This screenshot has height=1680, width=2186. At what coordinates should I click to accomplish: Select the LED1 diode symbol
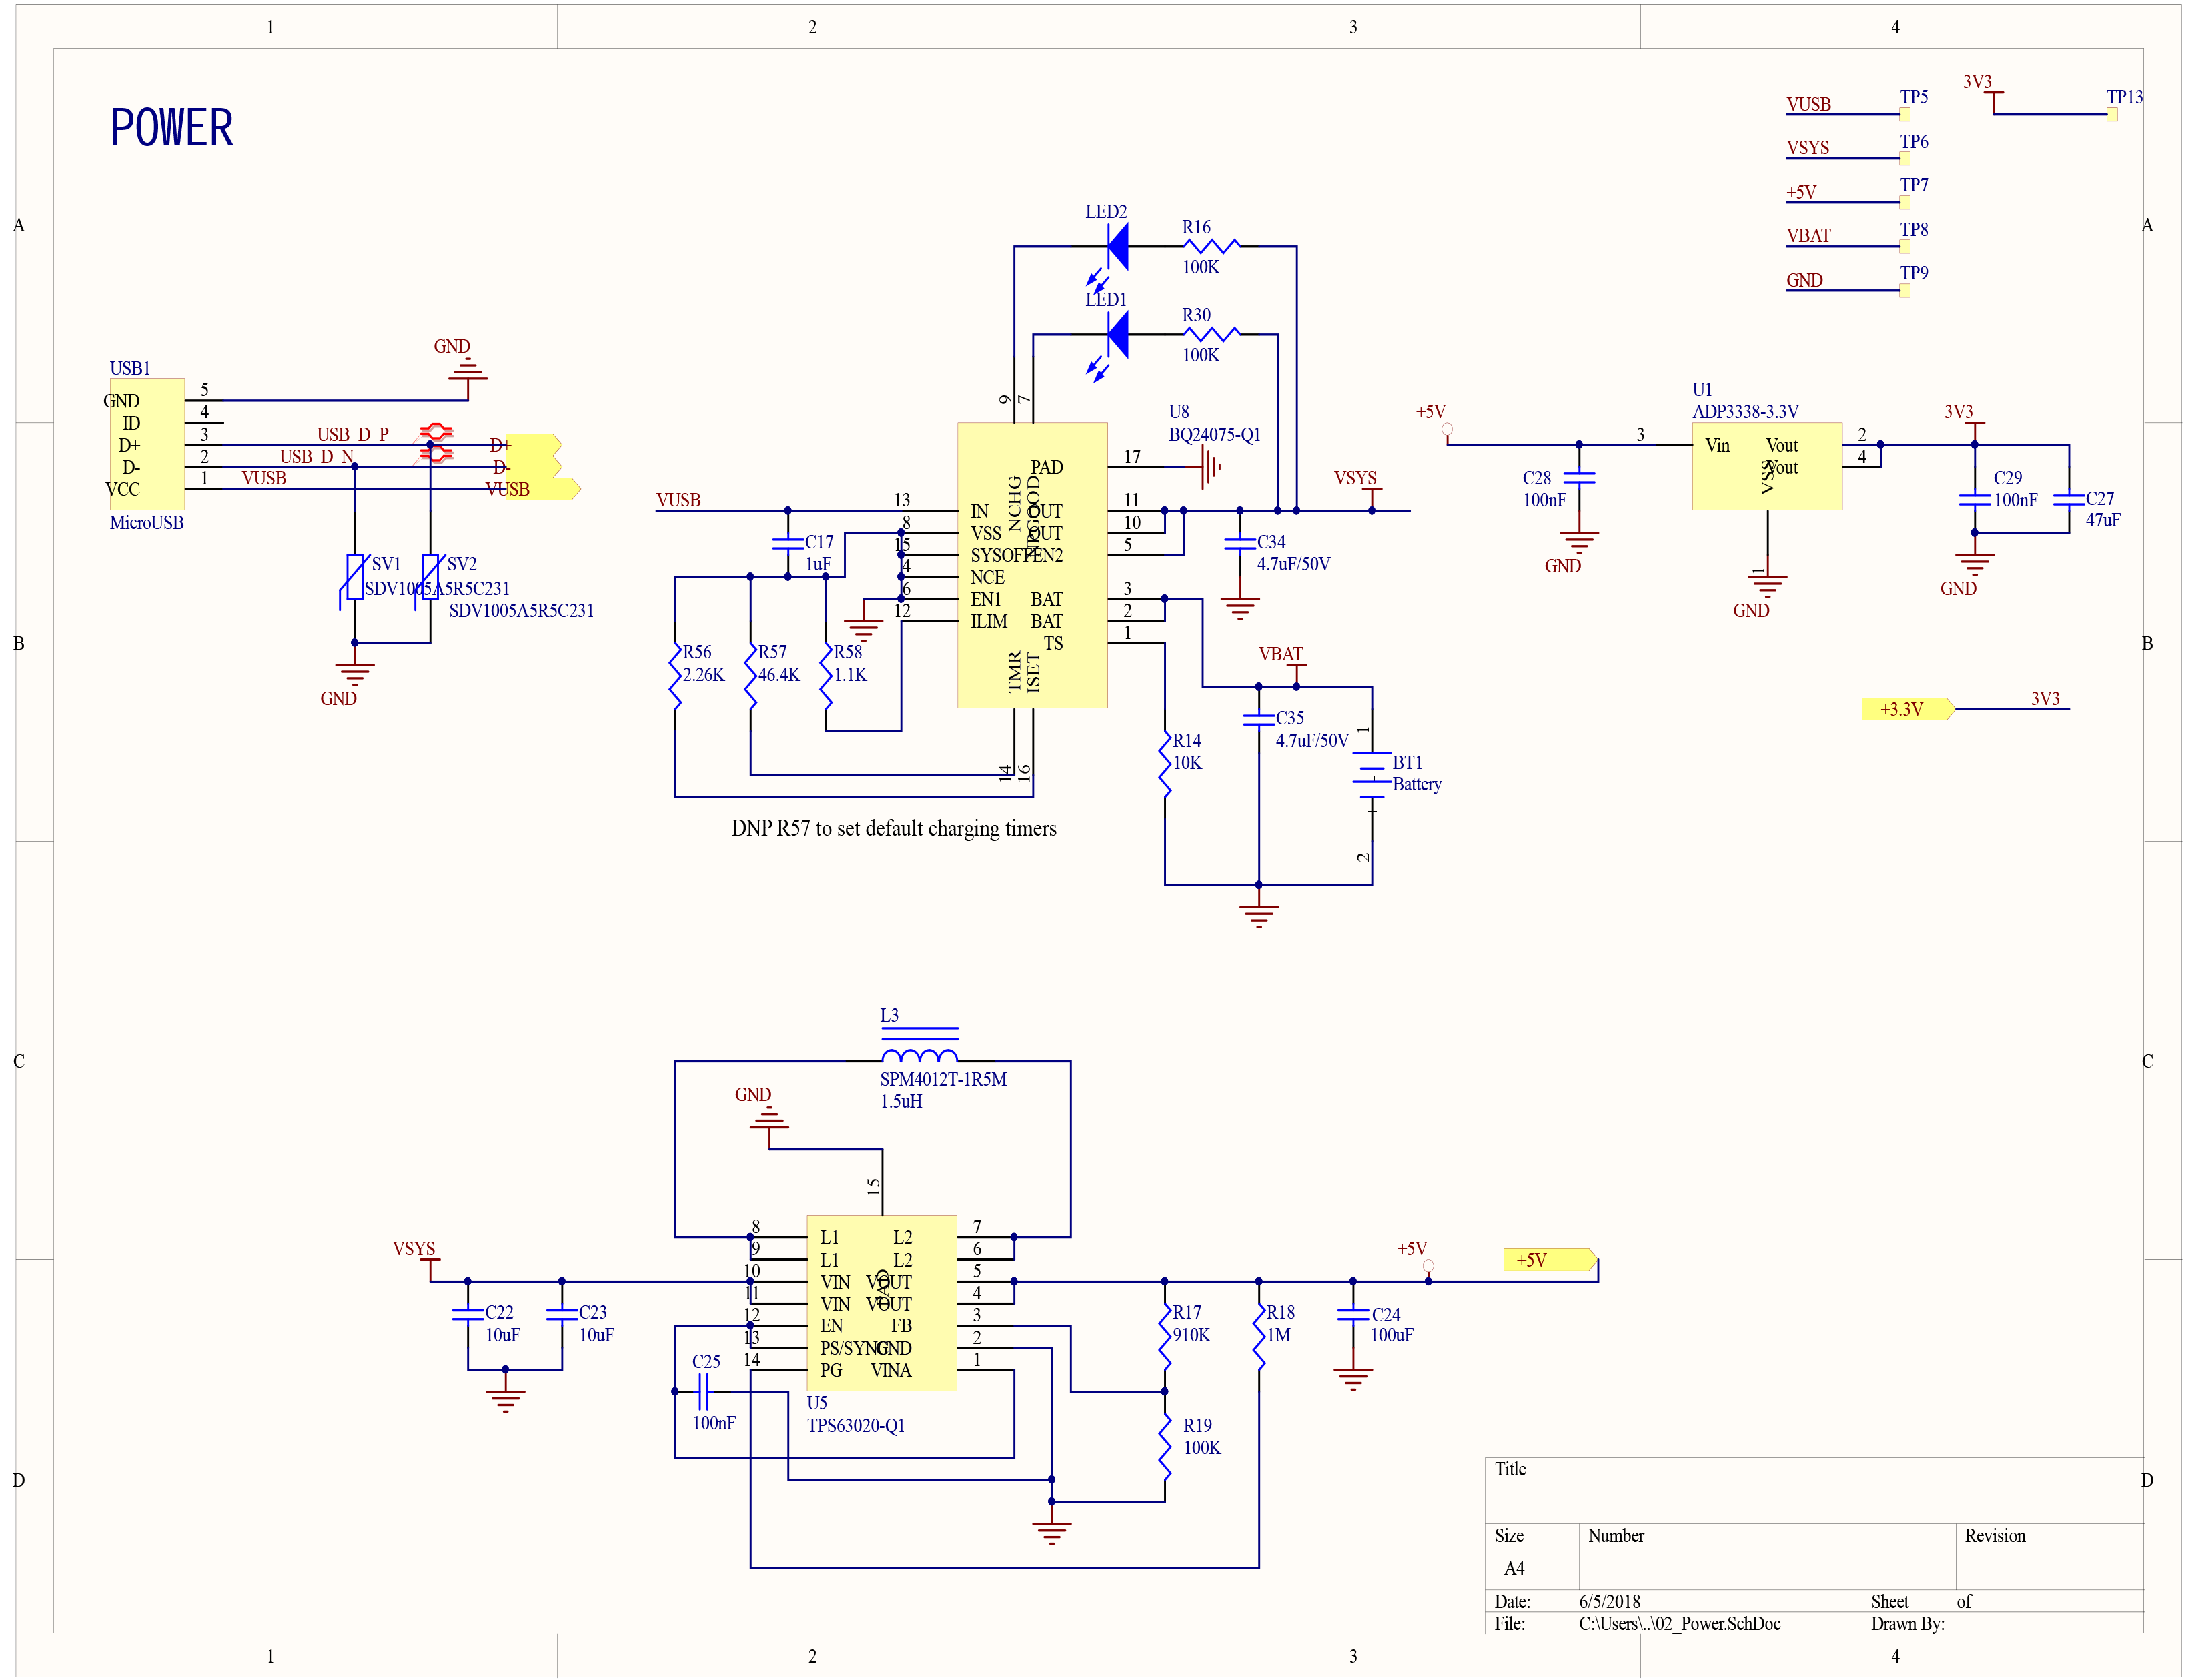pos(1117,334)
